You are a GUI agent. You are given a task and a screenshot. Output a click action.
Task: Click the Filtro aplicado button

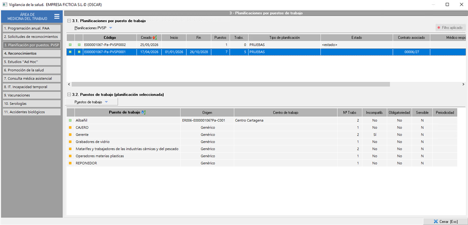(450, 28)
